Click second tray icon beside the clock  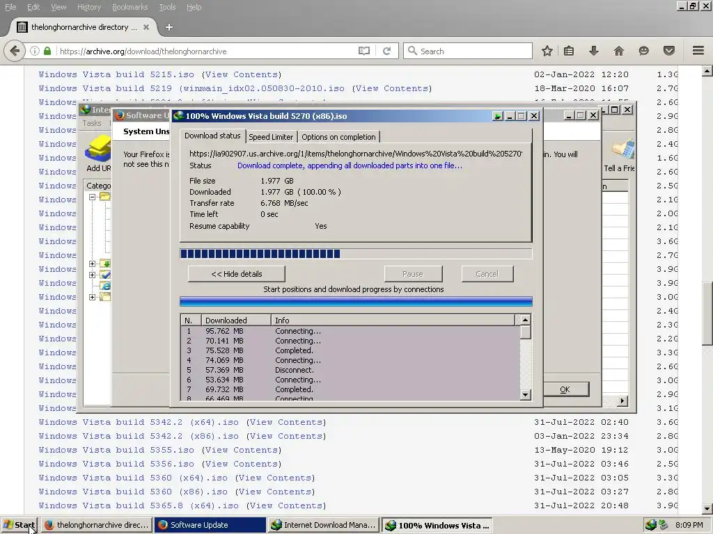pos(664,525)
